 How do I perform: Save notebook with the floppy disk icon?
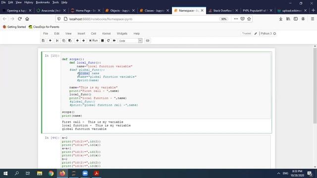pyautogui.click(x=43, y=41)
